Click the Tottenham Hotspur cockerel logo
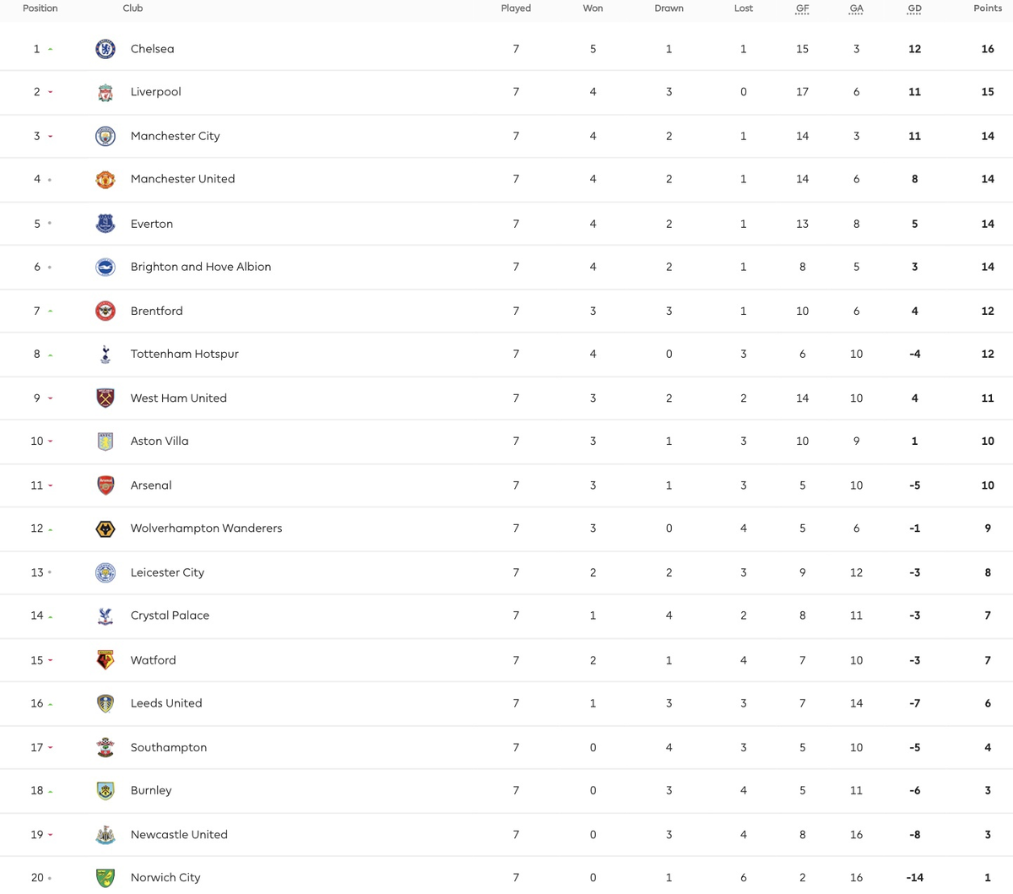 click(105, 355)
